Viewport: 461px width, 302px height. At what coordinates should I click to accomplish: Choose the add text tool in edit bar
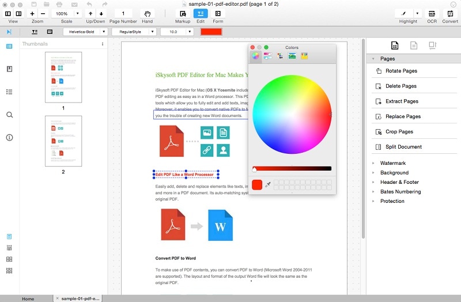[35, 32]
